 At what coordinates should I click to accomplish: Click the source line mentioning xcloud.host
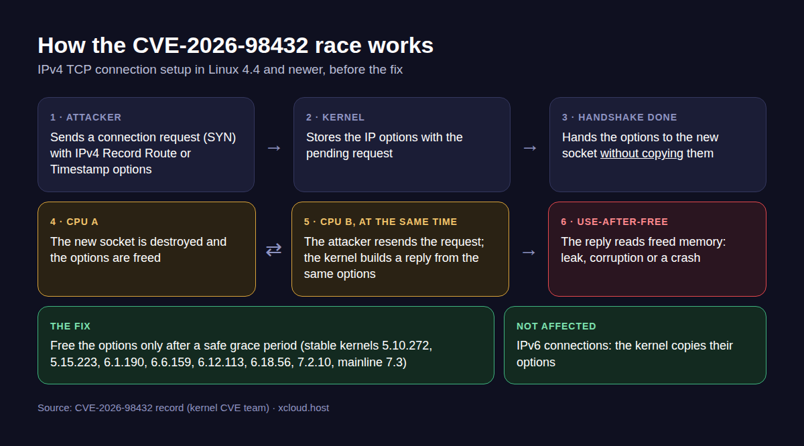[x=183, y=408]
